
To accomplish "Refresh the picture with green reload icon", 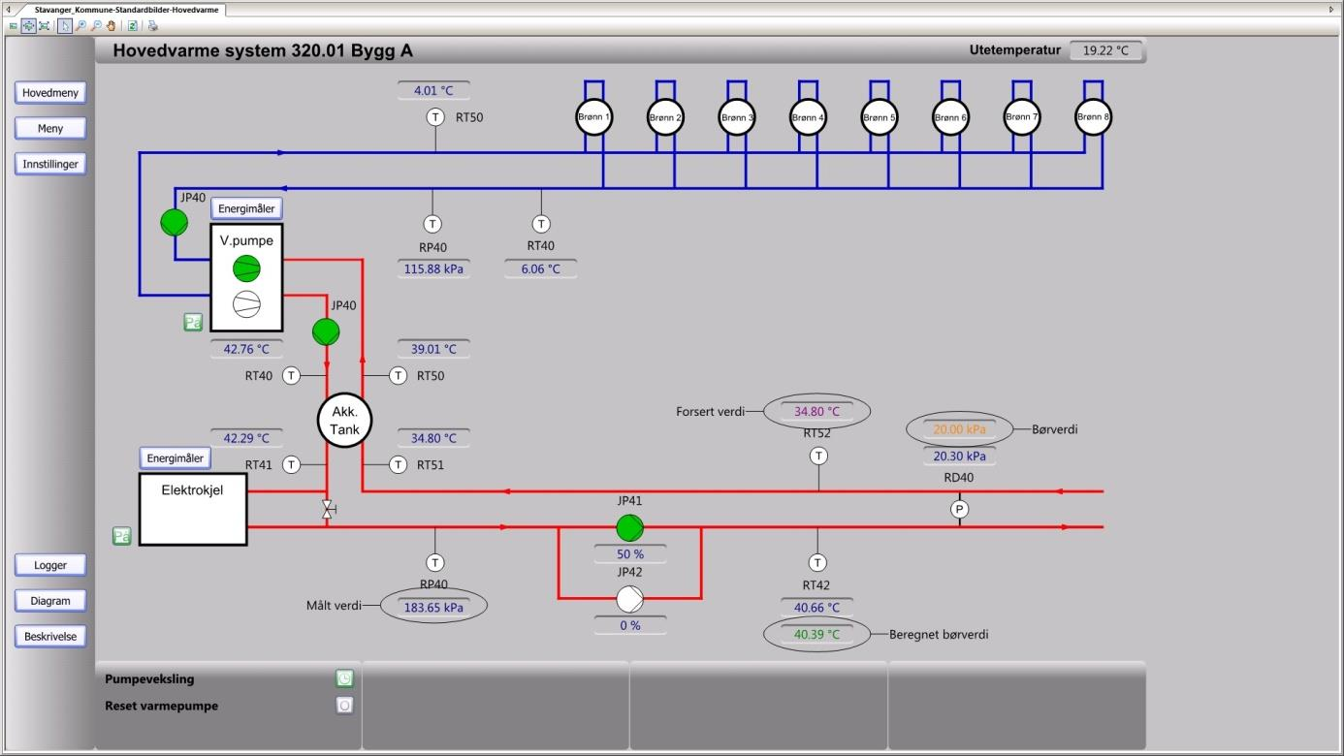I will pos(133,26).
